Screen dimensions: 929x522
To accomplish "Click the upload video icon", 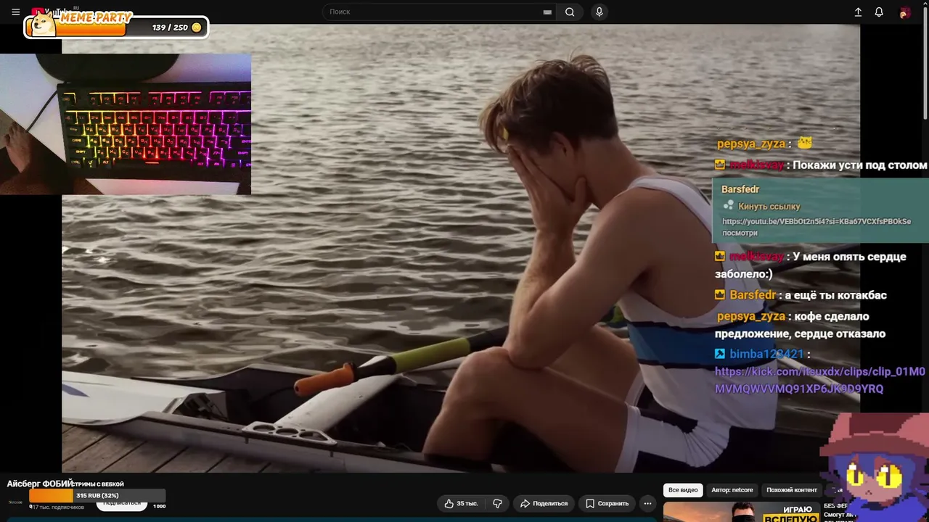I will point(858,12).
